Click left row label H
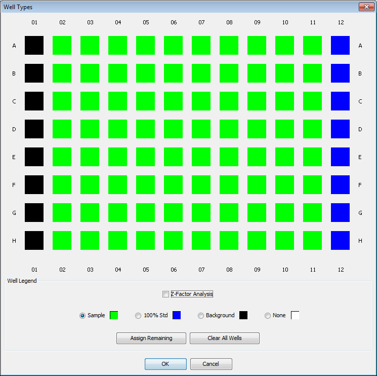377x376 pixels. (14, 241)
